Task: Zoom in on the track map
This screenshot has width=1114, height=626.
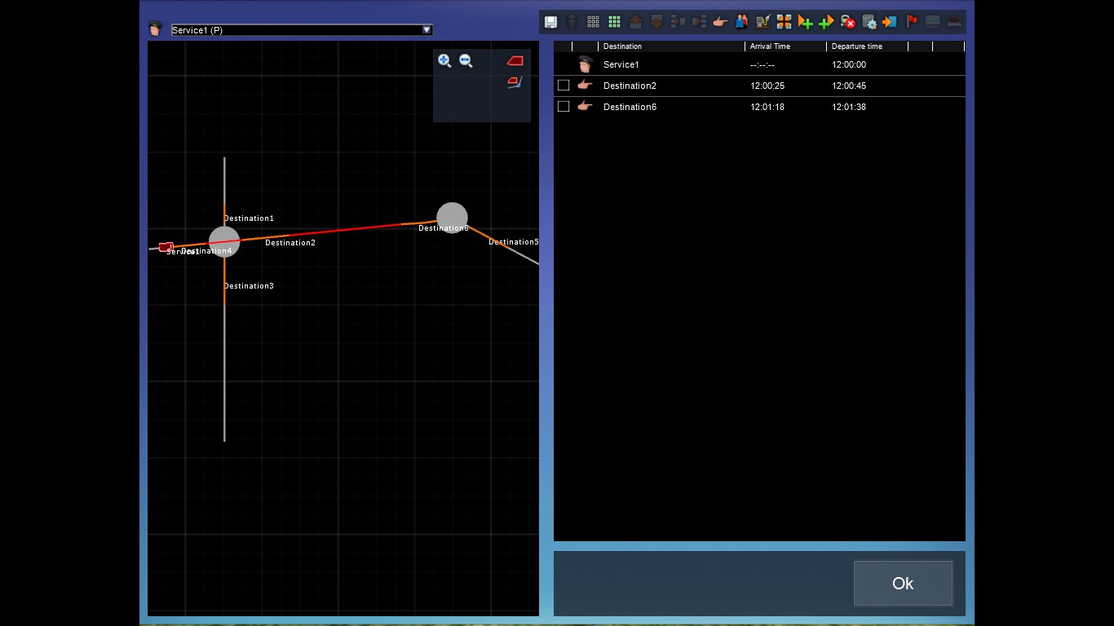Action: 444,60
